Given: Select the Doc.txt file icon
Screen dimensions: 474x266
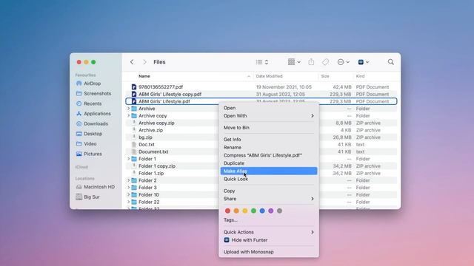Looking at the screenshot, I should coord(134,145).
